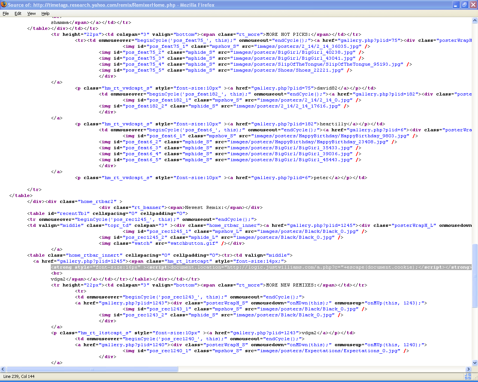Click 'BigGirl_45443.jpg' image path
478x382 pixels.
click(324, 160)
